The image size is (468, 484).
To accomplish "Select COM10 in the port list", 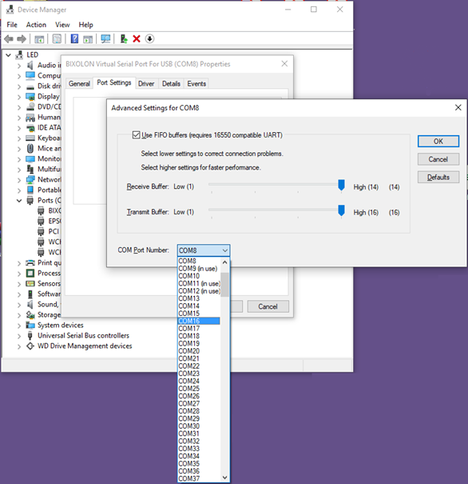I will coord(199,276).
